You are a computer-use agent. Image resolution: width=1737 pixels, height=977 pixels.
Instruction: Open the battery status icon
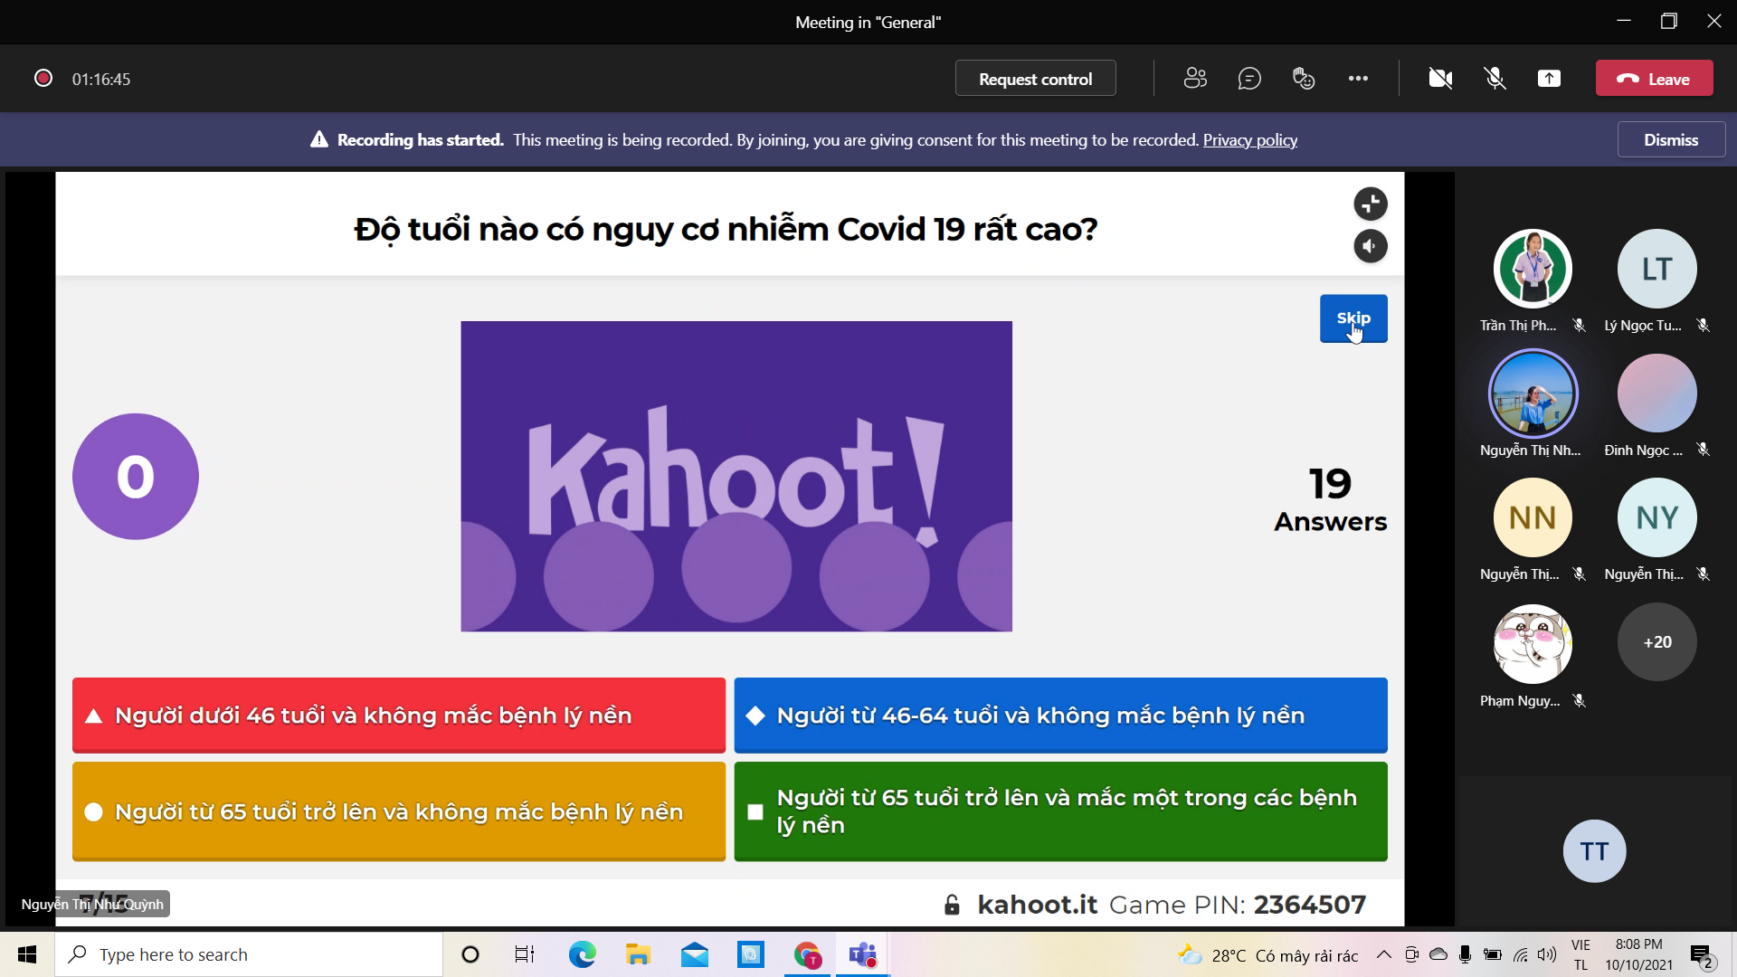(x=1493, y=954)
